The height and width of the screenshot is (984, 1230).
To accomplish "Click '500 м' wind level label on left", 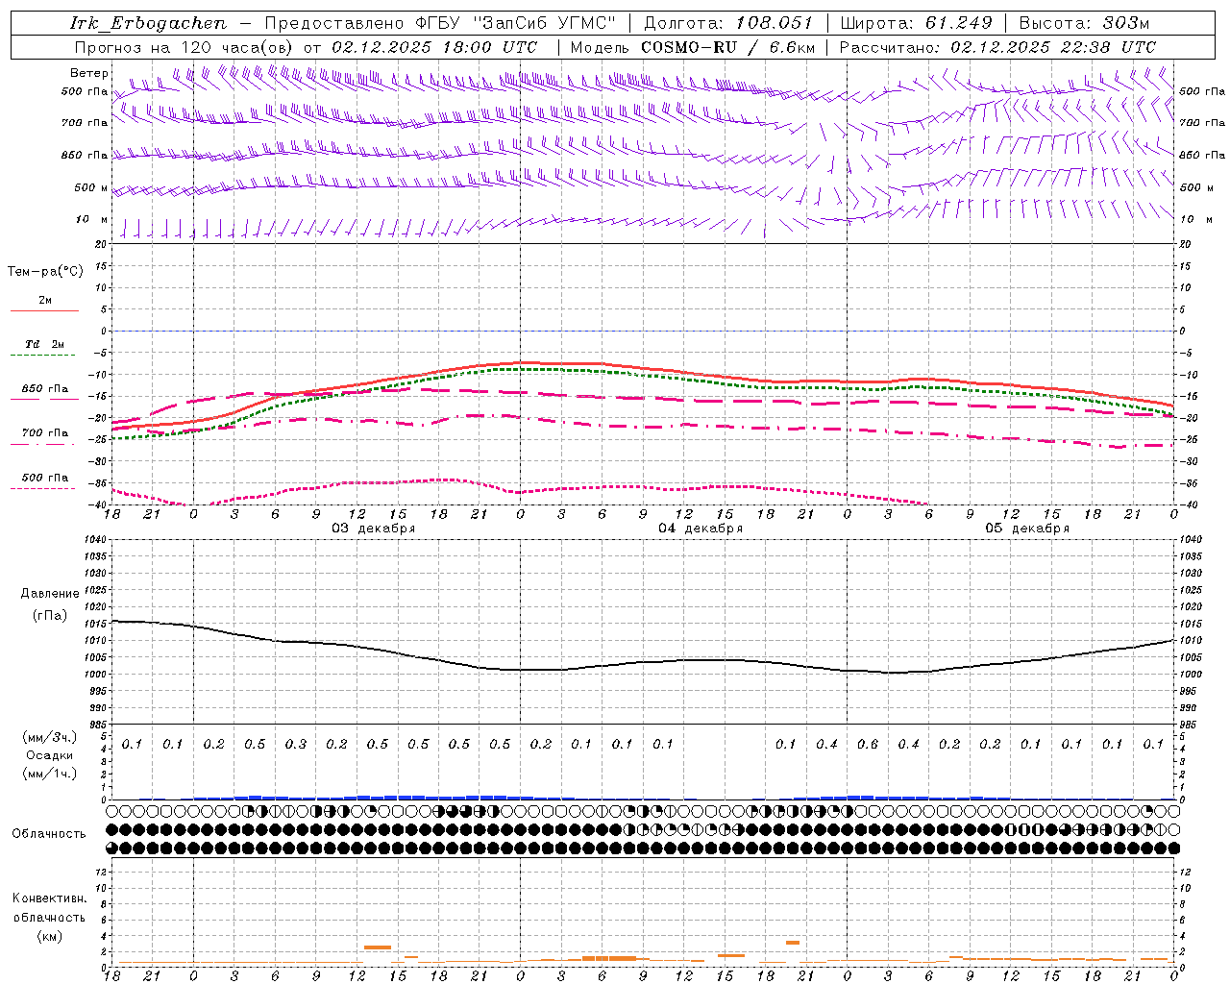I will [91, 187].
